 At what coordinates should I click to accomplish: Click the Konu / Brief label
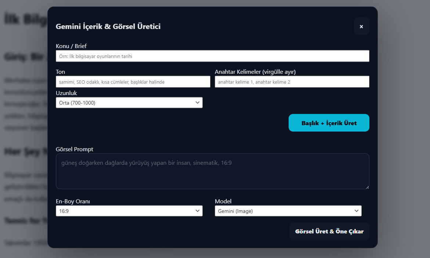click(71, 46)
